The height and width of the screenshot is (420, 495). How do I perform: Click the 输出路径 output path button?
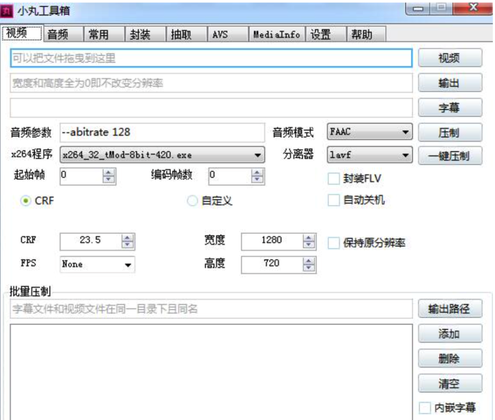pos(450,309)
